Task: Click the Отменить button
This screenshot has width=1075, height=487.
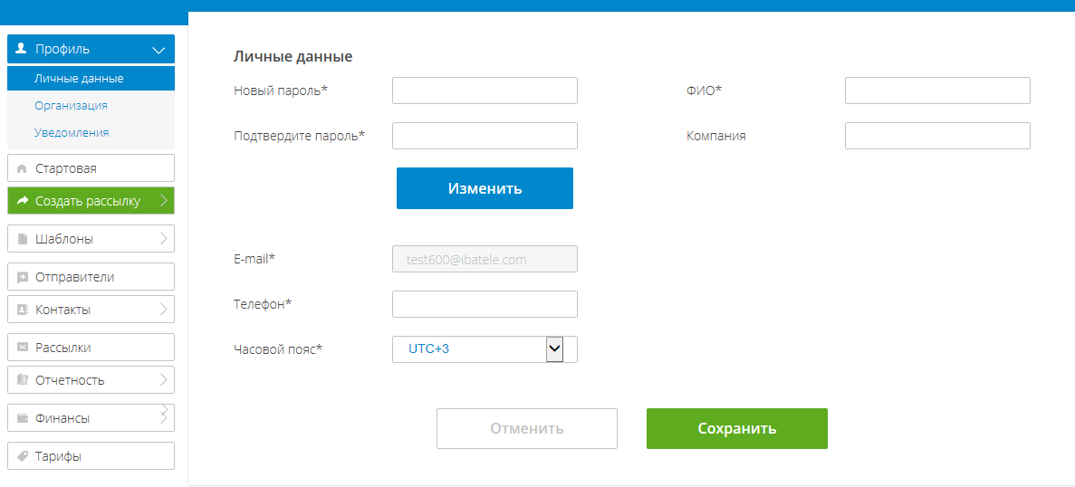Action: (x=527, y=429)
